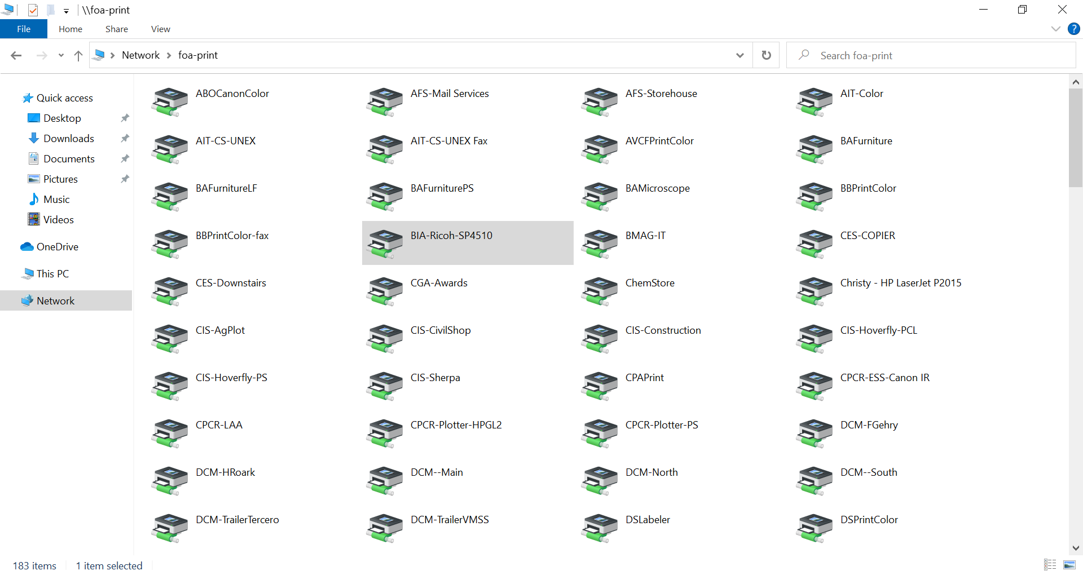Click the vertical scrollbar down arrow
Screen dimensions: 1083x575
1075,548
